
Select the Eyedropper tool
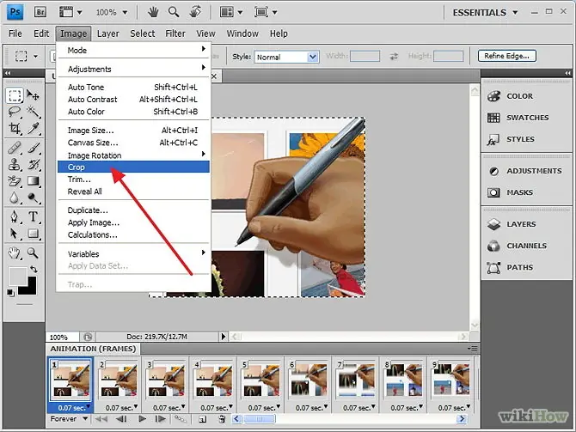coord(33,128)
